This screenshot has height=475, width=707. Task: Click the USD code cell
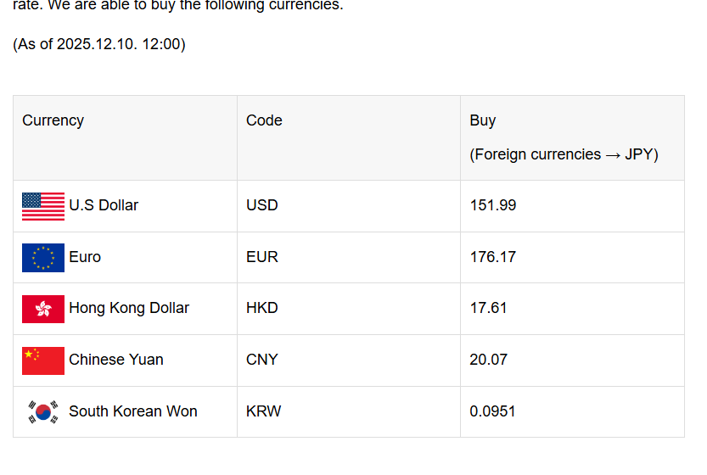262,205
